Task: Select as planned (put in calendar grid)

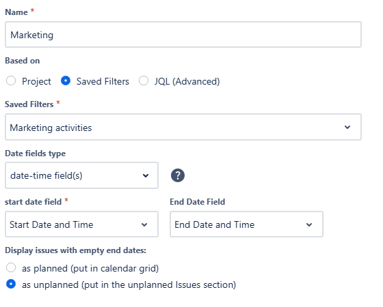Action: [x=11, y=267]
